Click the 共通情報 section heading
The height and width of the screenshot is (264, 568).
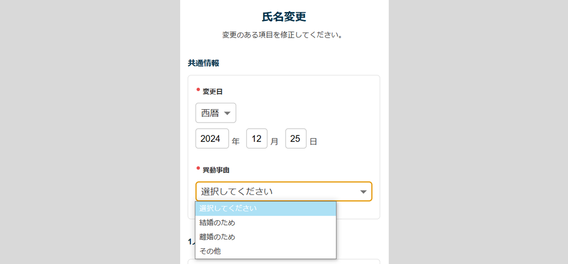click(203, 63)
